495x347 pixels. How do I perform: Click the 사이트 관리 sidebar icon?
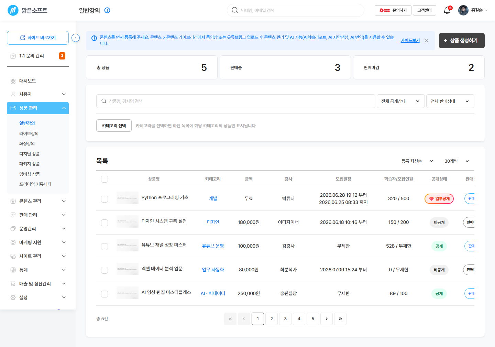pos(13,256)
